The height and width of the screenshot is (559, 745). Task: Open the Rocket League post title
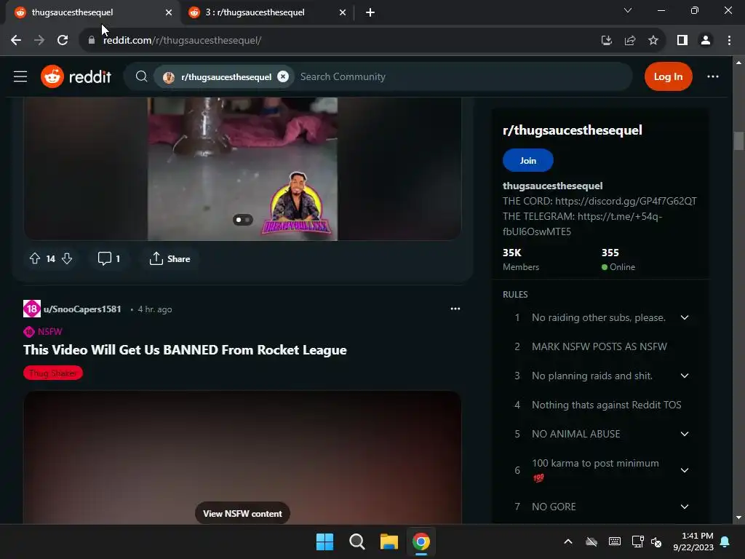pos(185,350)
